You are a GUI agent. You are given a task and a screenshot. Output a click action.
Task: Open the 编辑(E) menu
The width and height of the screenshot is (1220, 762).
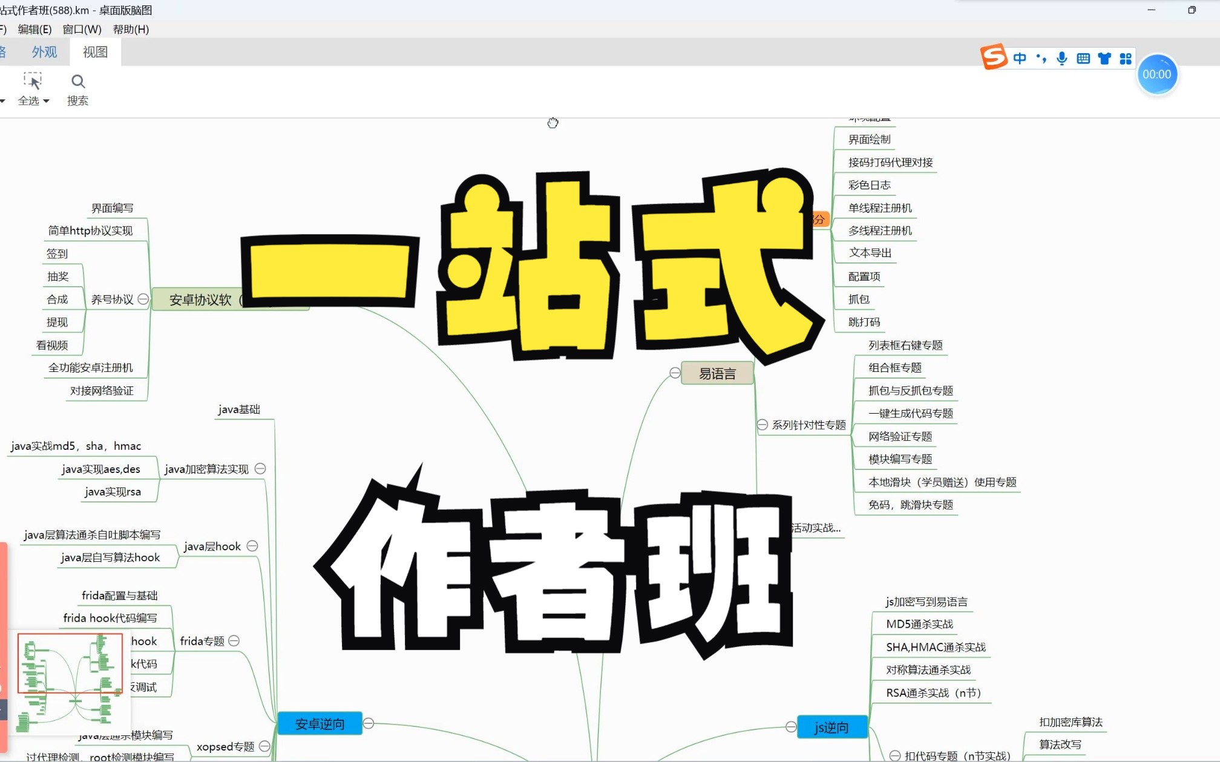pyautogui.click(x=34, y=29)
